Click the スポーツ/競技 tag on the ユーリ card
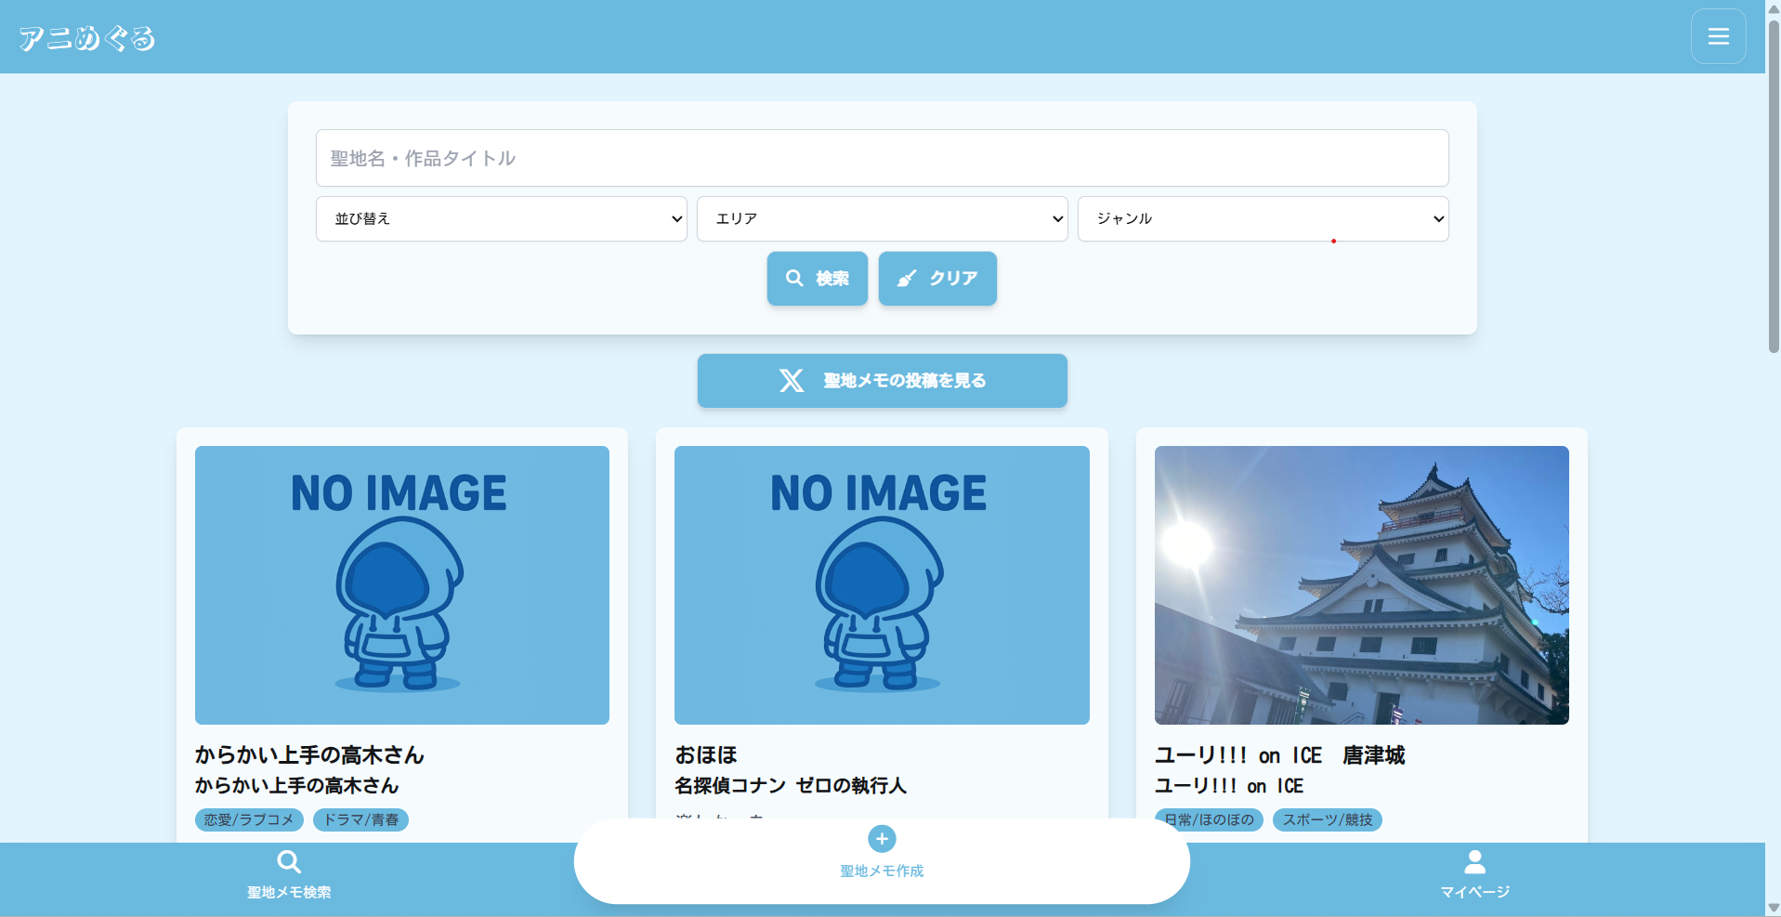 [x=1327, y=819]
